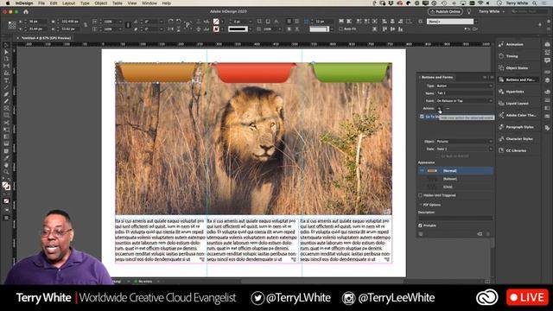The image size is (553, 311).
Task: Click the fill color swatch in control bar
Action: pyautogui.click(x=216, y=22)
